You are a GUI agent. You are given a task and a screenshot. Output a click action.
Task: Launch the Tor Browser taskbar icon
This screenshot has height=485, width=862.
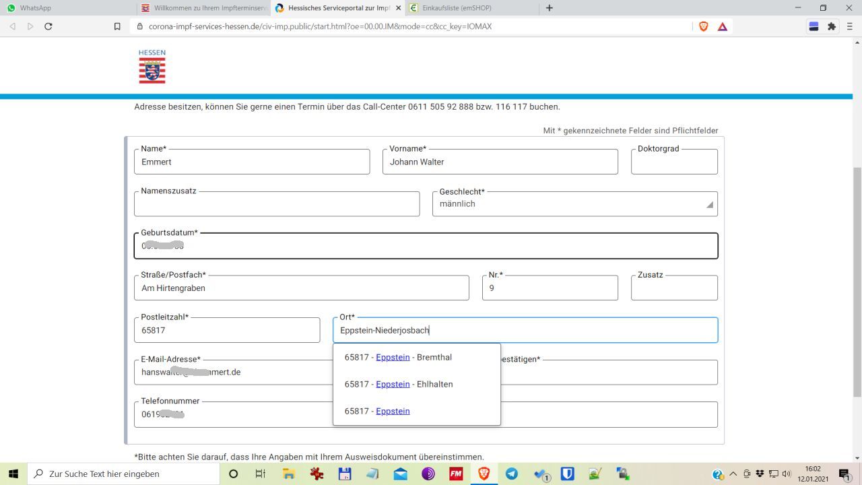pyautogui.click(x=428, y=474)
